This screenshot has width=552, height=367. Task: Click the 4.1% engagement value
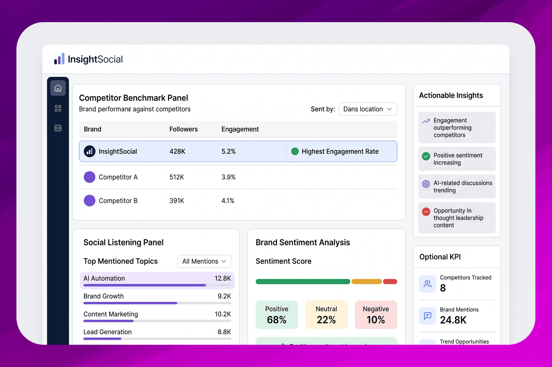(x=228, y=200)
